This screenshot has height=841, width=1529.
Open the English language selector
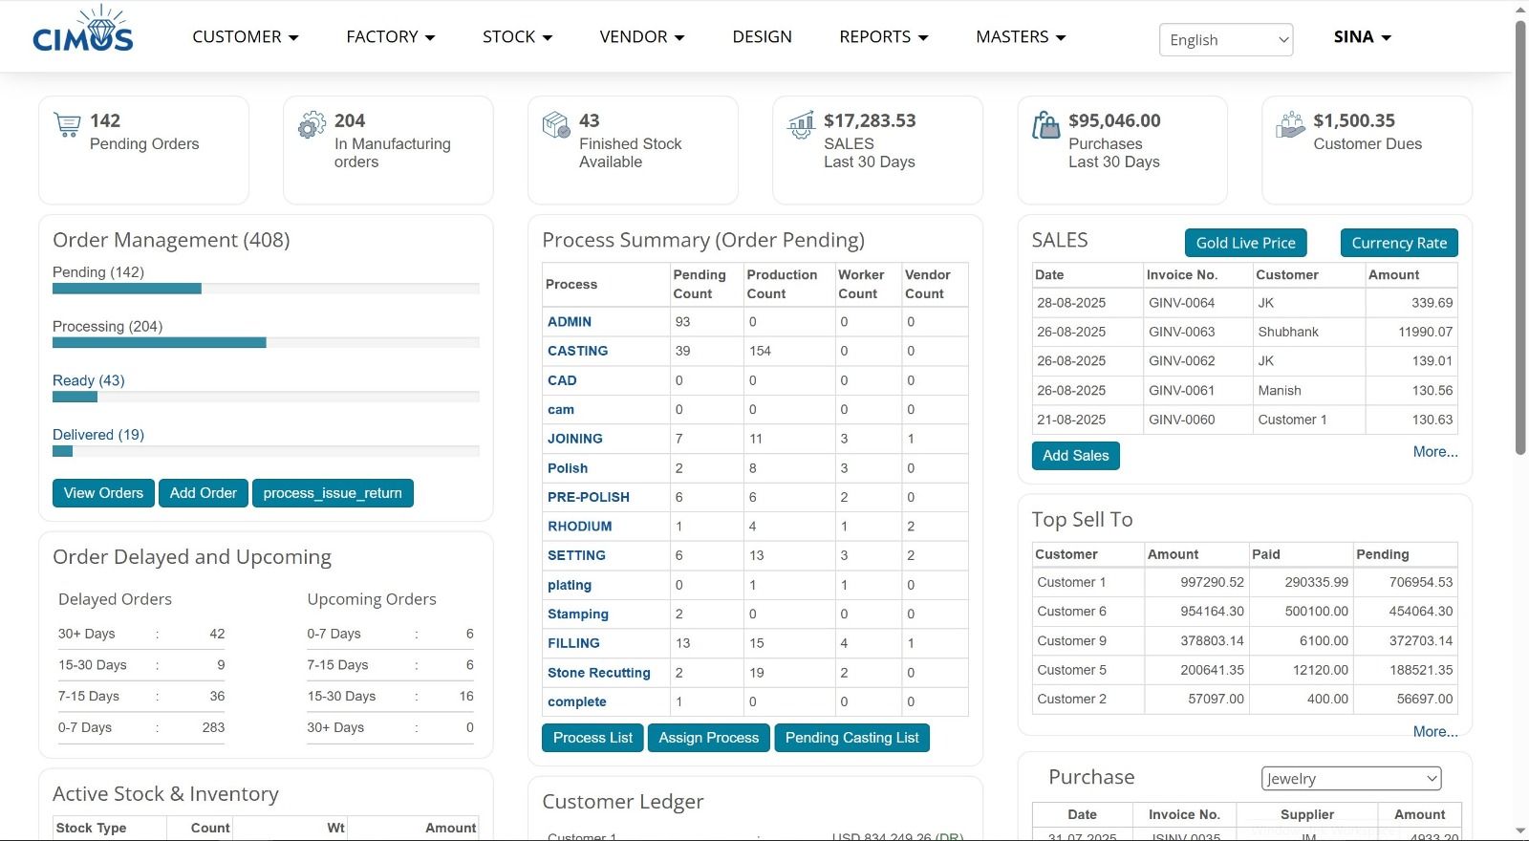coord(1226,40)
